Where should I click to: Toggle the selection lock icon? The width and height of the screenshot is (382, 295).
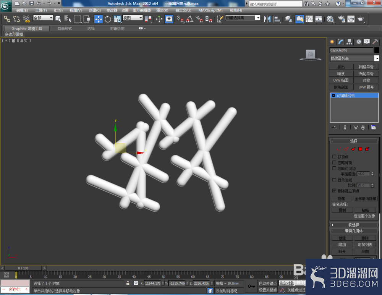[128, 283]
